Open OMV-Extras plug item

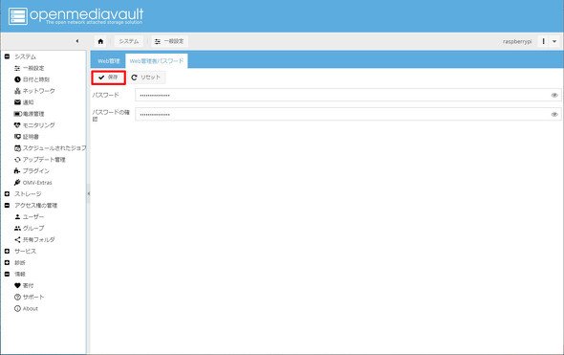click(x=33, y=183)
